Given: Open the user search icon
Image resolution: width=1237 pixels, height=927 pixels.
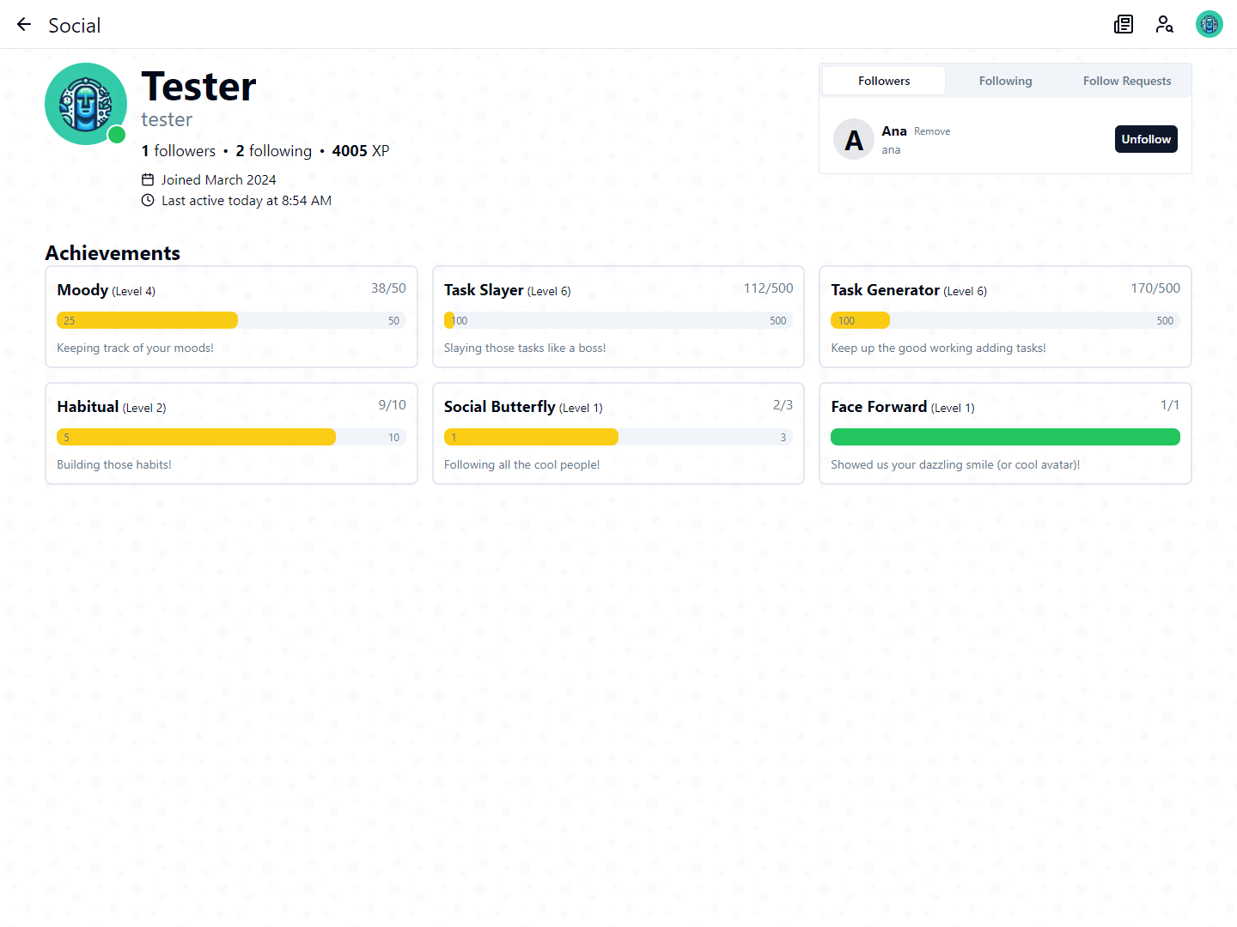Looking at the screenshot, I should [x=1164, y=25].
